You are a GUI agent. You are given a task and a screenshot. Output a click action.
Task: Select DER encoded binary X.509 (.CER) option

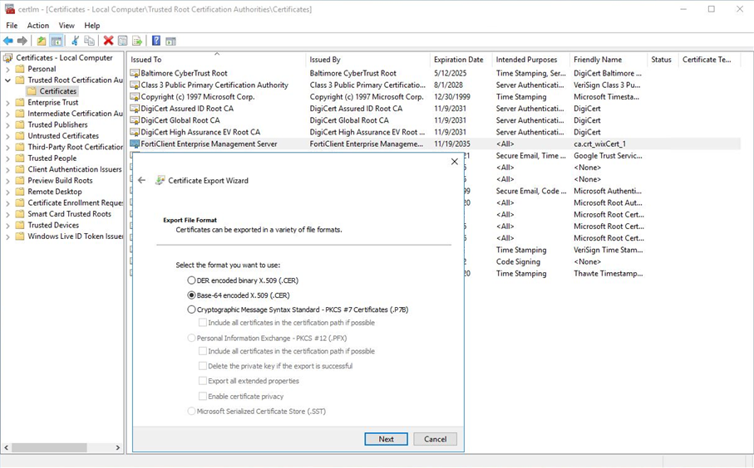191,280
